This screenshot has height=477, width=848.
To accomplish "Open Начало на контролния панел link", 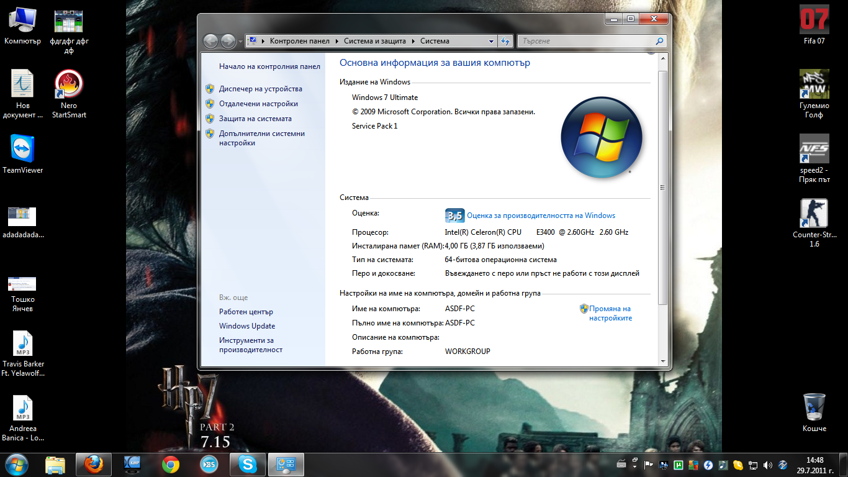I will click(269, 66).
